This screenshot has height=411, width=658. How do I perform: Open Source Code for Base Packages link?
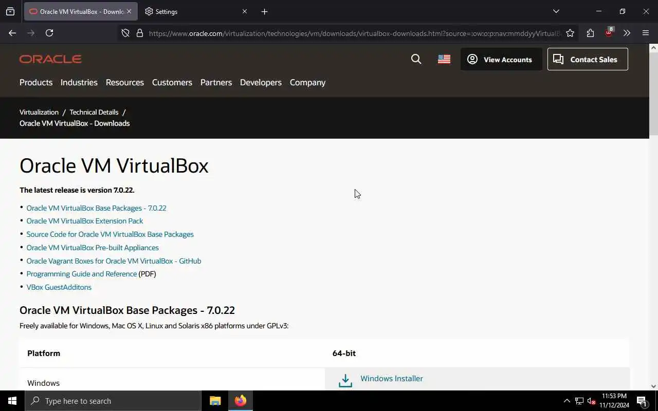coord(110,234)
